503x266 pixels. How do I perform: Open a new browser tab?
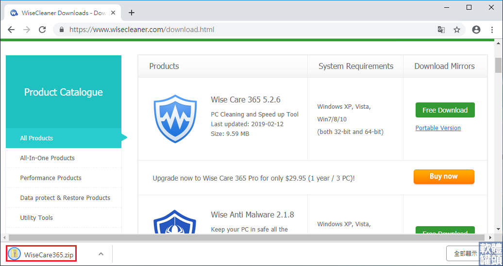pos(131,13)
